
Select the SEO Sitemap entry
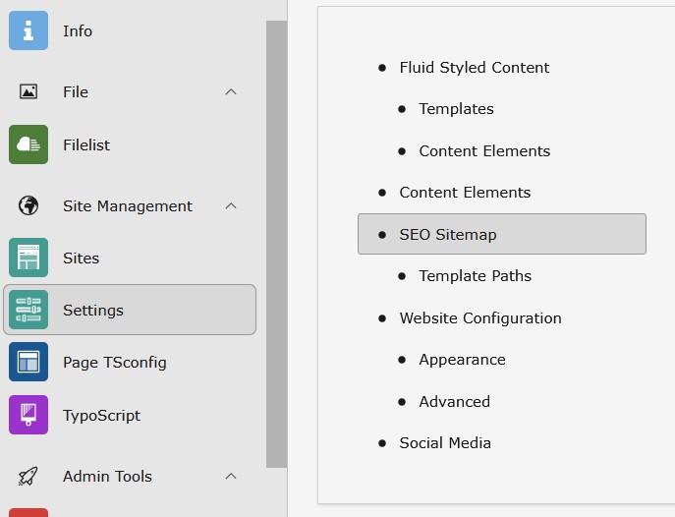pos(502,234)
